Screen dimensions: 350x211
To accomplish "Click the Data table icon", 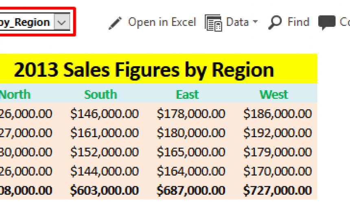I will (x=213, y=23).
